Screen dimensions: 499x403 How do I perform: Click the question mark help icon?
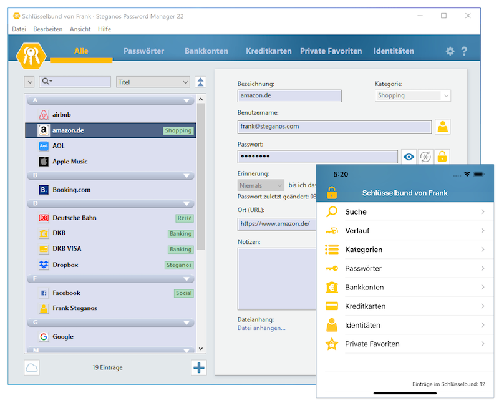coord(465,51)
